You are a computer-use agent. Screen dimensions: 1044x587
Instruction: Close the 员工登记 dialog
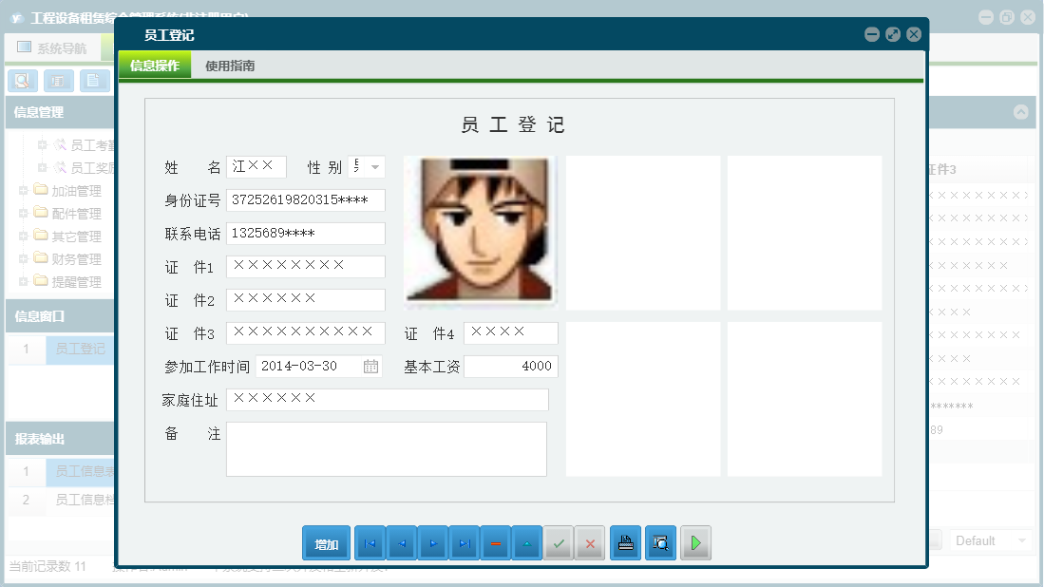pyautogui.click(x=914, y=34)
